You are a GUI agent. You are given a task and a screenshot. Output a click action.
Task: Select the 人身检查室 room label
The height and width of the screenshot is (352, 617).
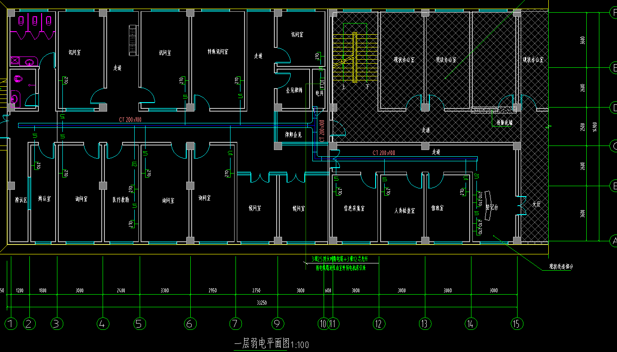click(405, 211)
